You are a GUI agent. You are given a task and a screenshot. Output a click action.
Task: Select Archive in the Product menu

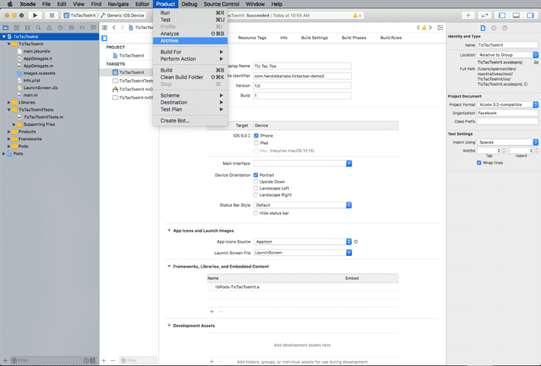tap(190, 41)
